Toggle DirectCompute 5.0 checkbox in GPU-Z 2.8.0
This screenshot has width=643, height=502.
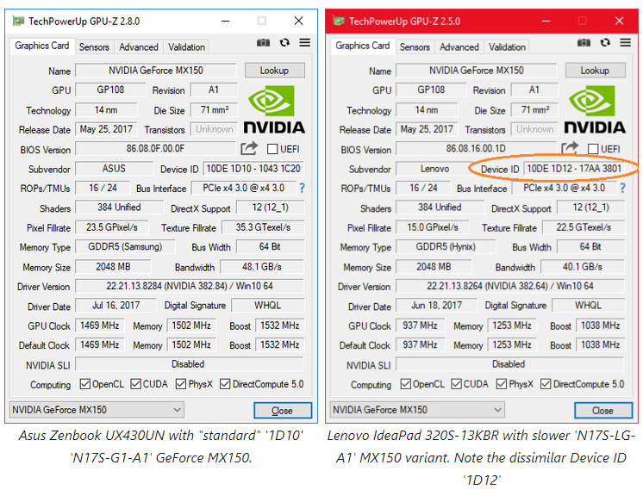tap(225, 384)
